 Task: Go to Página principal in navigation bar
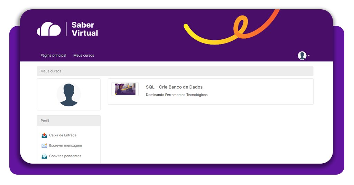(53, 56)
